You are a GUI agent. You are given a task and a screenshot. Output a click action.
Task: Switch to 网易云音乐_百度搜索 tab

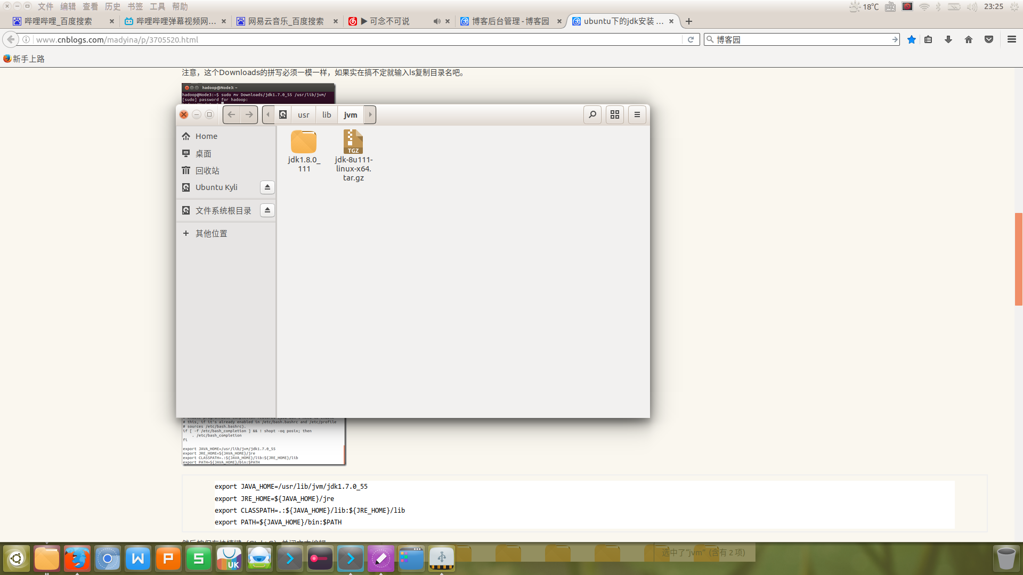click(x=282, y=21)
